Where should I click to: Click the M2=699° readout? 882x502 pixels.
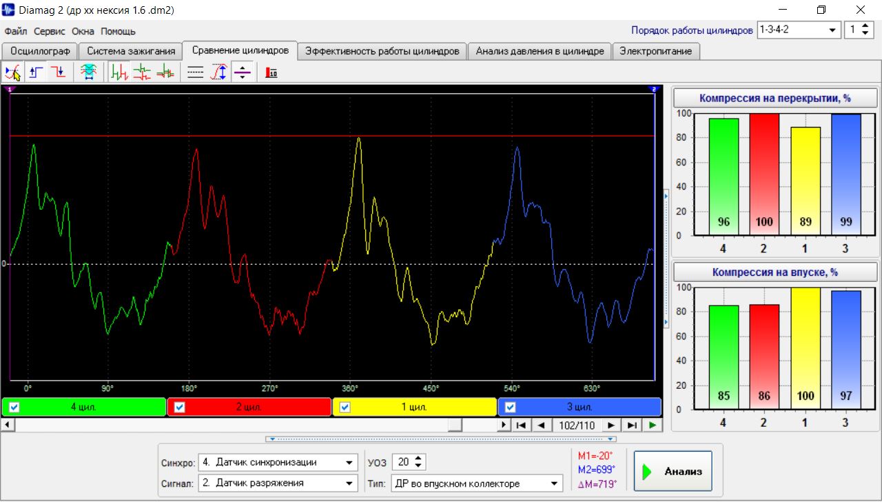pos(597,470)
